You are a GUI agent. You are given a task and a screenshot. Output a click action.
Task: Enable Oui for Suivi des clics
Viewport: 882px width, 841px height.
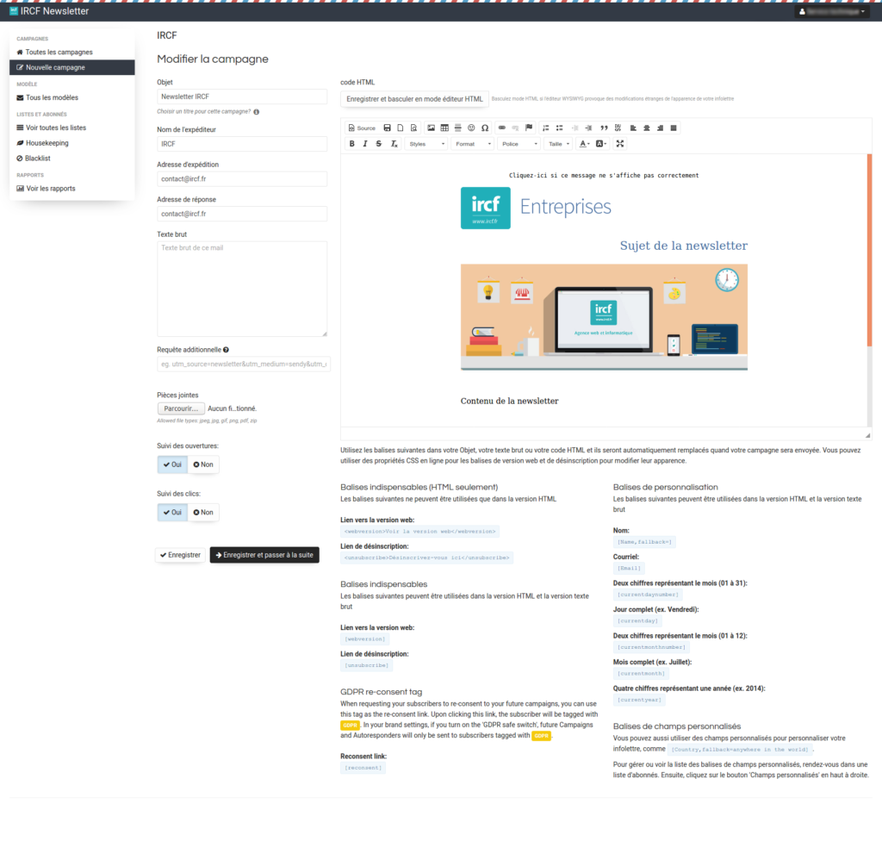tap(172, 512)
